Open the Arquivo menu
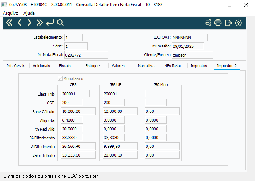Screen dimensions: 255x181 click(x=11, y=13)
